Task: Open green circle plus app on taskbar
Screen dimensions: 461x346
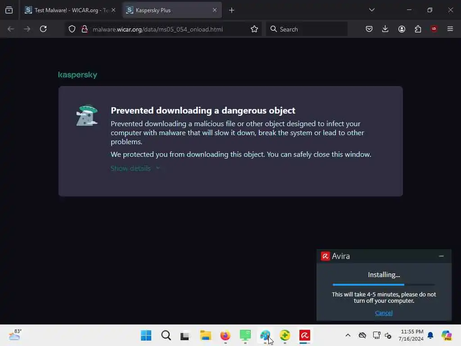Action: click(285, 335)
